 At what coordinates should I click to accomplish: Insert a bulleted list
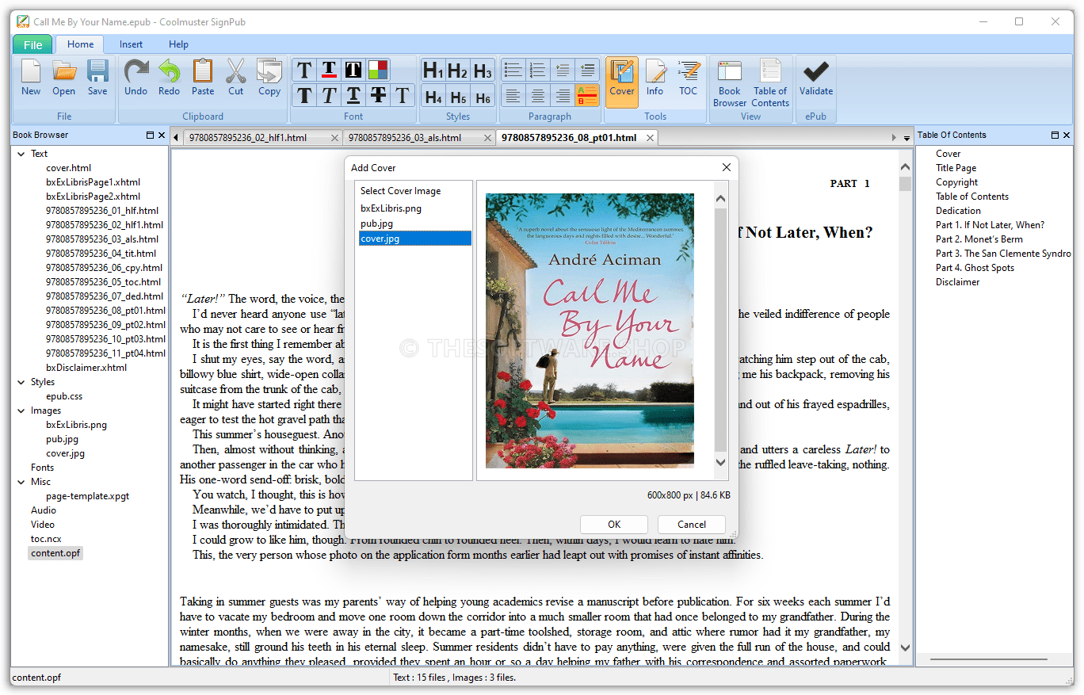pos(513,70)
